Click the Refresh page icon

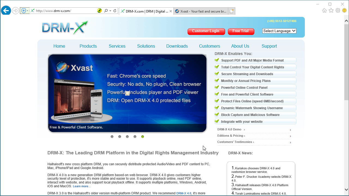coord(115,11)
